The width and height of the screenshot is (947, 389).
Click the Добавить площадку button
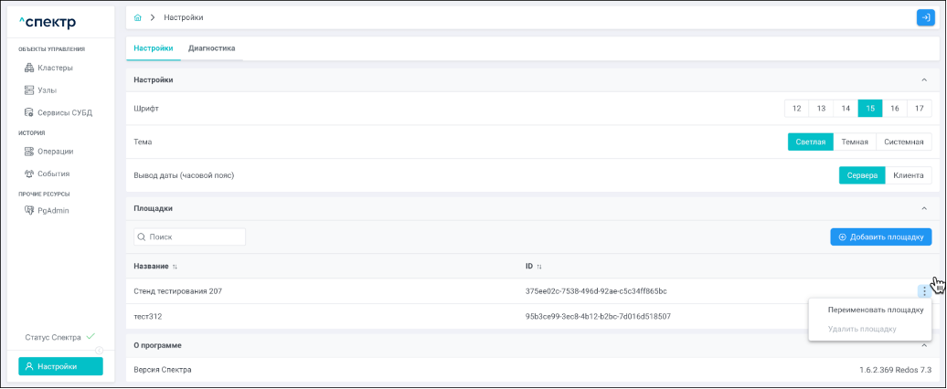pyautogui.click(x=880, y=237)
